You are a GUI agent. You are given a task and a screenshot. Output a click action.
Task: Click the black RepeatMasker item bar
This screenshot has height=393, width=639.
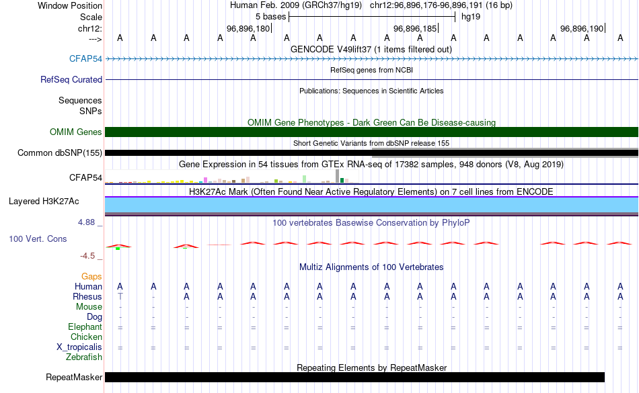(354, 377)
